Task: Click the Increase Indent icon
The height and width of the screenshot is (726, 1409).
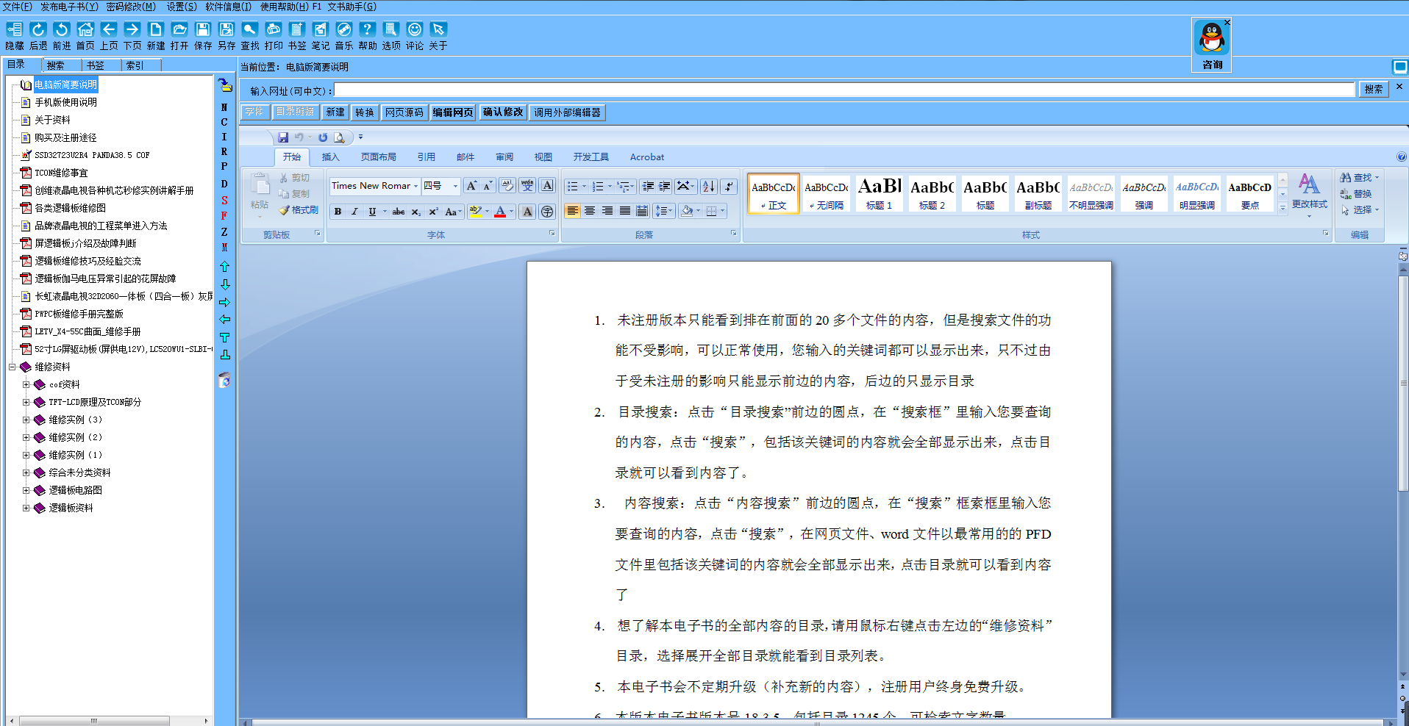Action: click(664, 186)
